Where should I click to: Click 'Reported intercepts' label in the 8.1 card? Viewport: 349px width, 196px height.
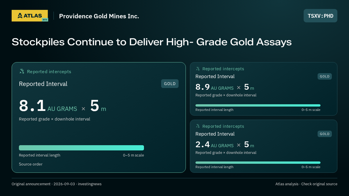point(49,71)
